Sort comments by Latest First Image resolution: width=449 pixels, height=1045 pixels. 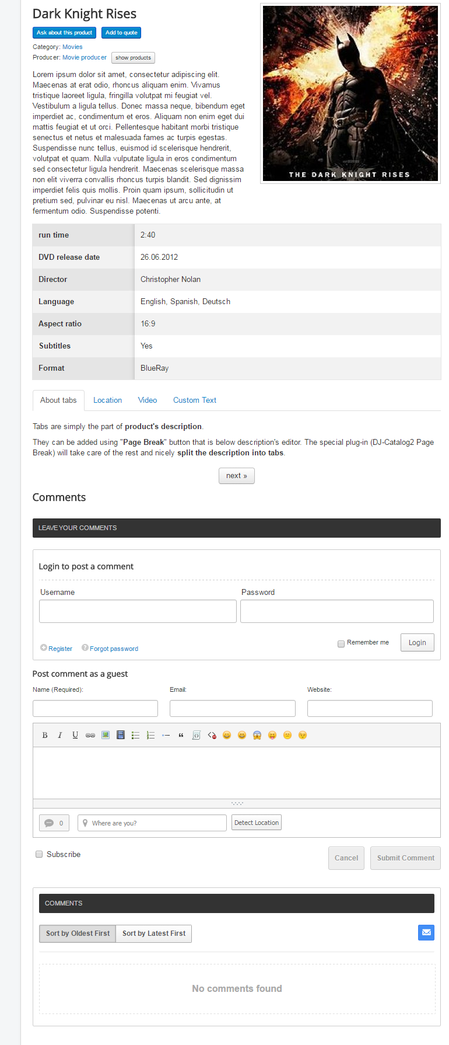(x=154, y=933)
